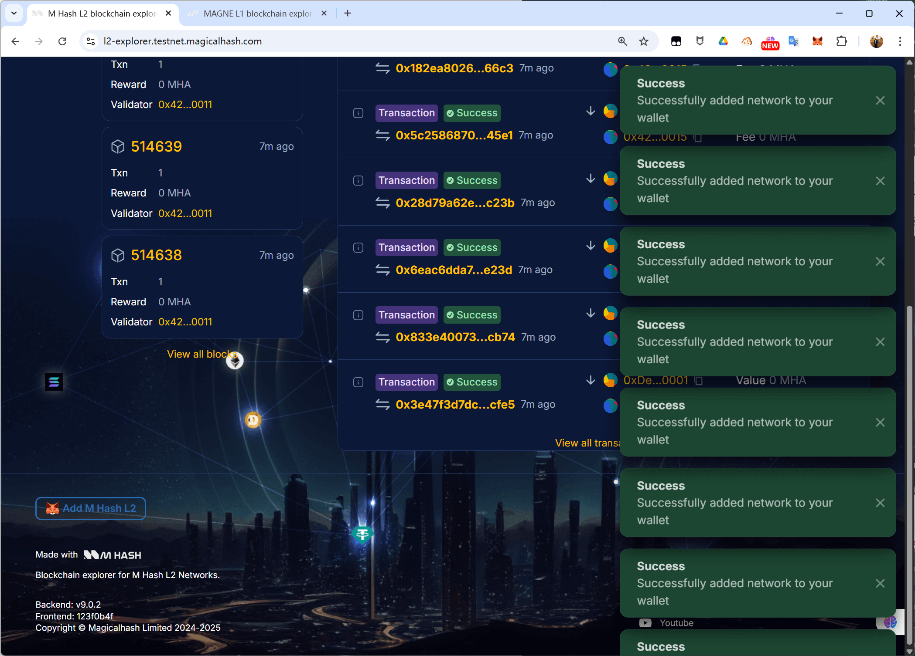
Task: Open transaction hash 0x28d79a62e...c23b
Action: 455,203
